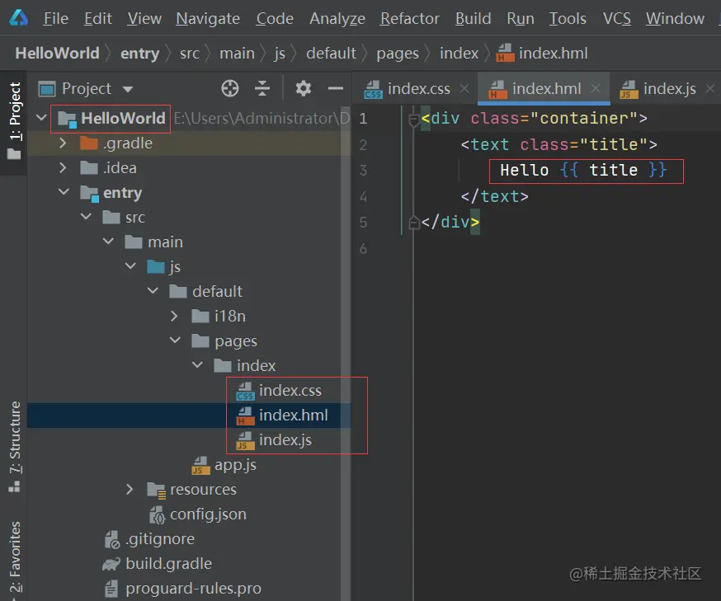
Task: Collapse the main folder
Action: (x=108, y=241)
